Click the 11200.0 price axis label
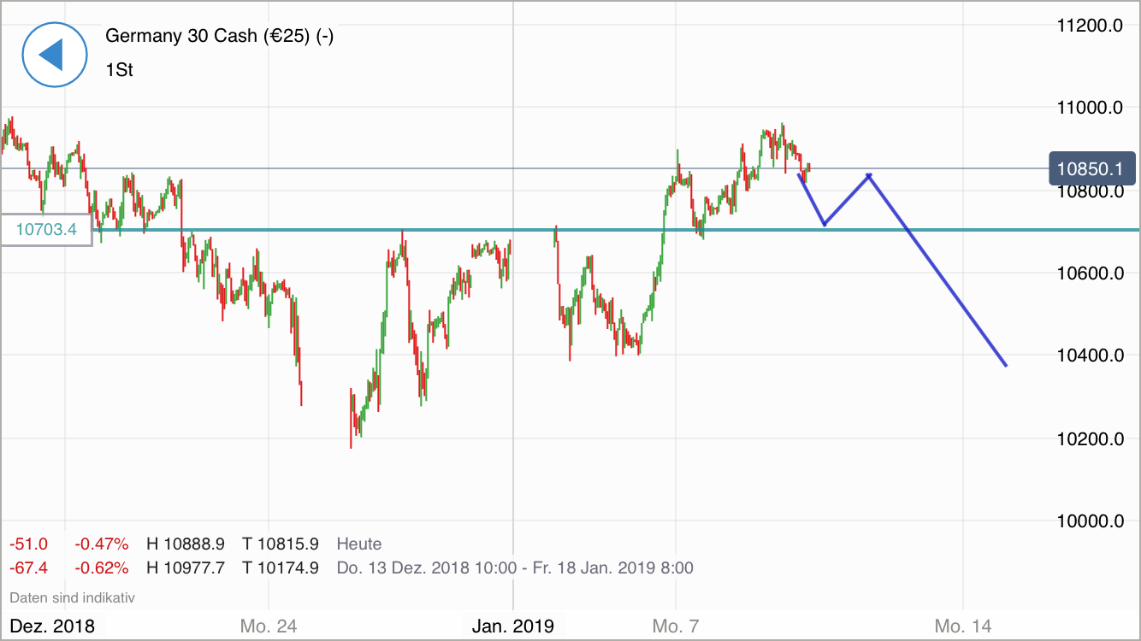1141x641 pixels. 1090,26
